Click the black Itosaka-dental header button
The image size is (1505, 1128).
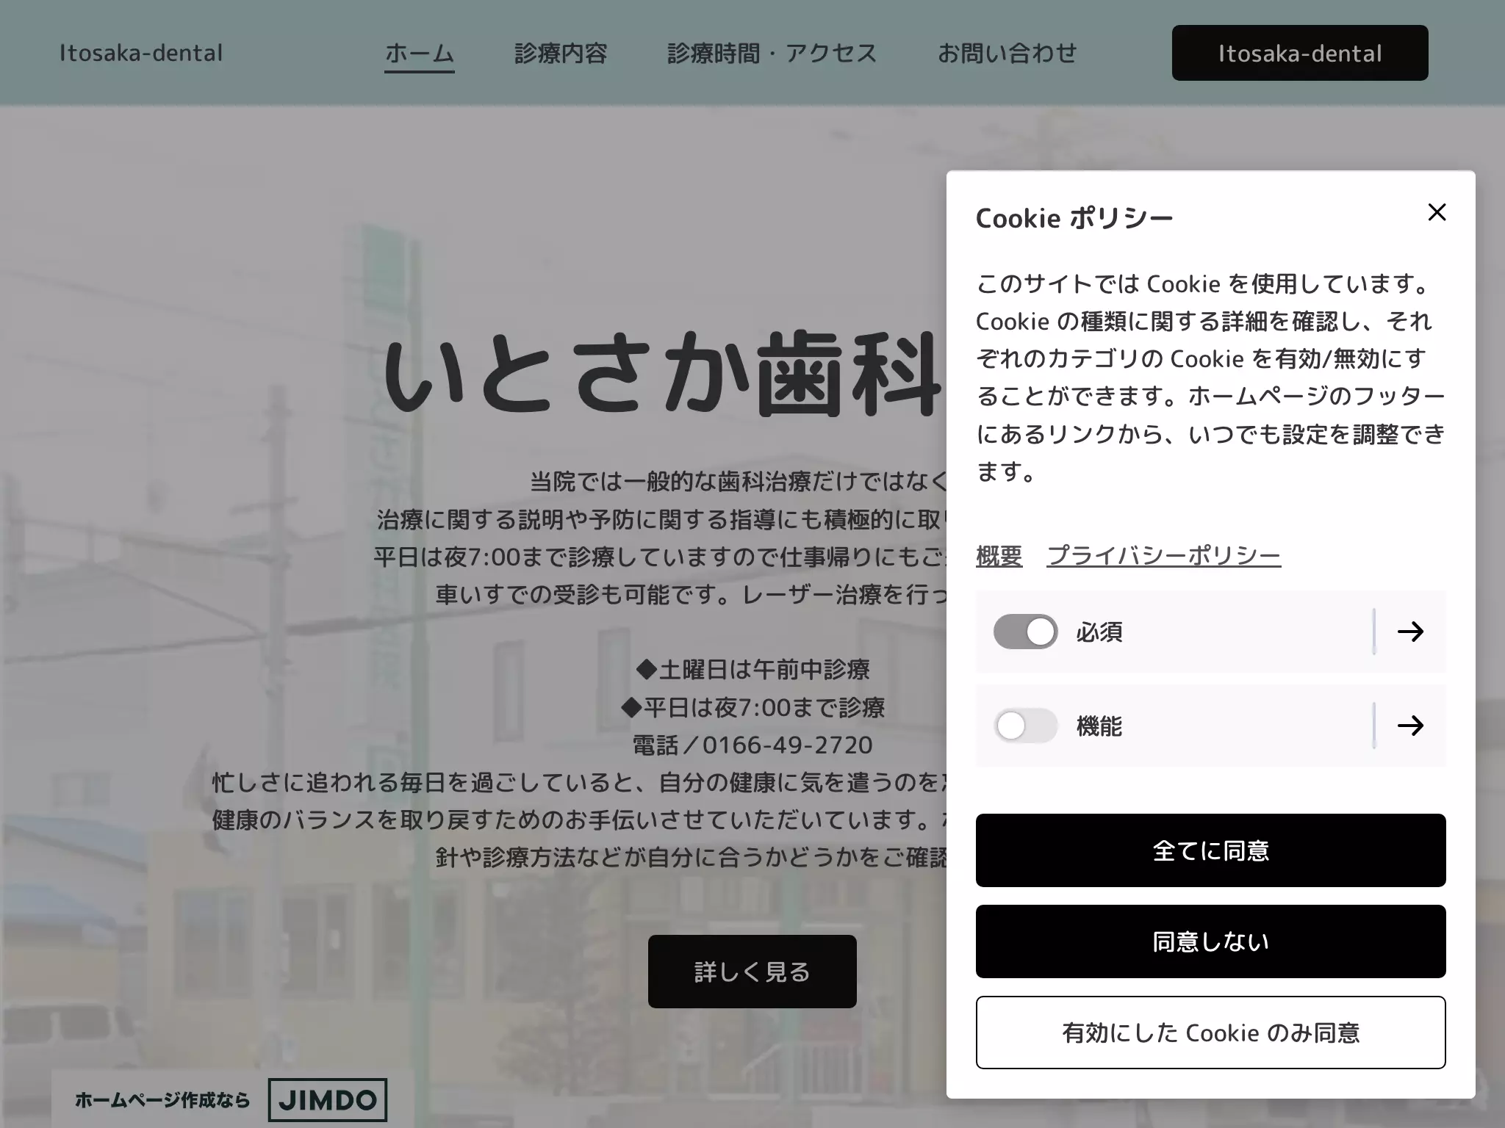click(x=1299, y=53)
